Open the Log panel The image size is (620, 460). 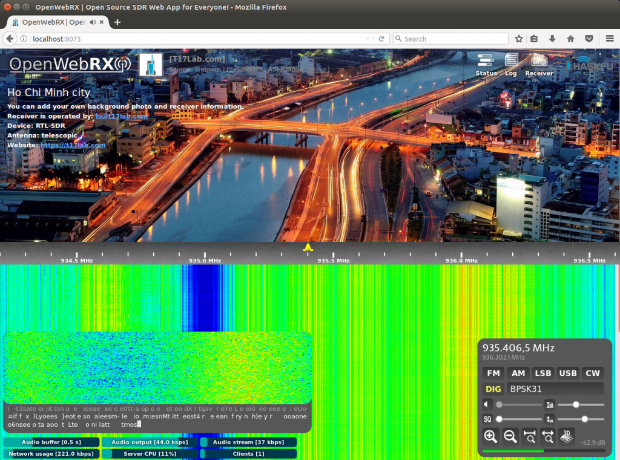(x=510, y=66)
